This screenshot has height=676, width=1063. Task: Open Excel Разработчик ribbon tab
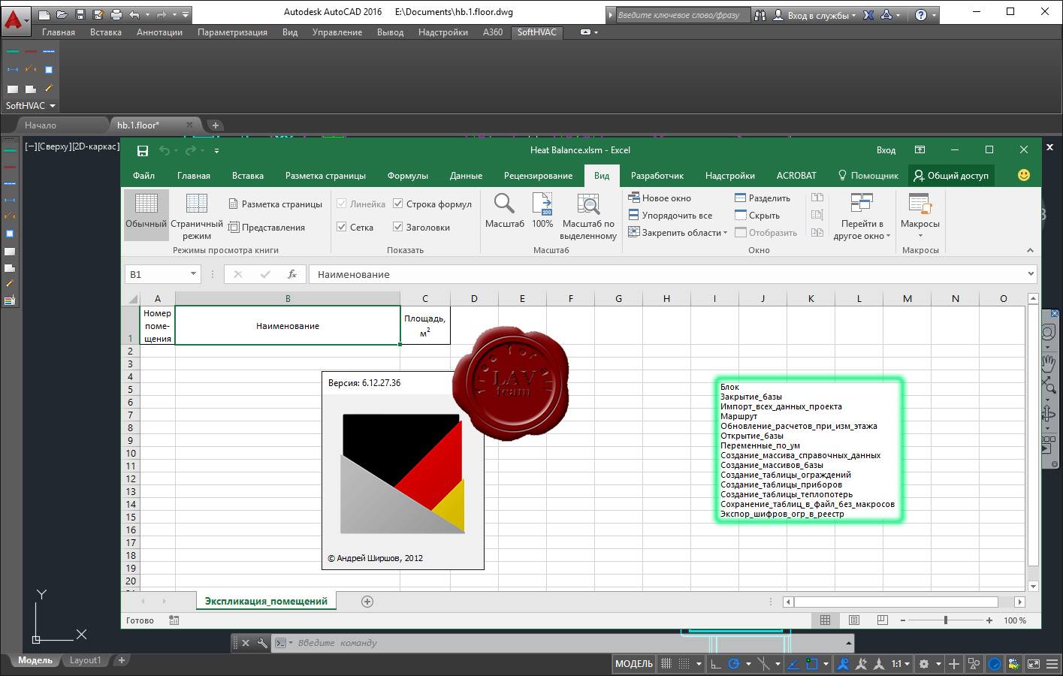click(657, 176)
